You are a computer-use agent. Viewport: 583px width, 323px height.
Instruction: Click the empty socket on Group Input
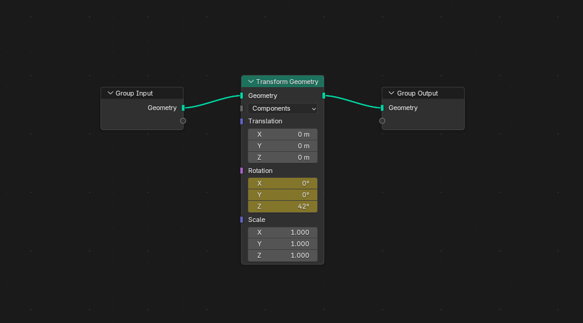coord(183,121)
